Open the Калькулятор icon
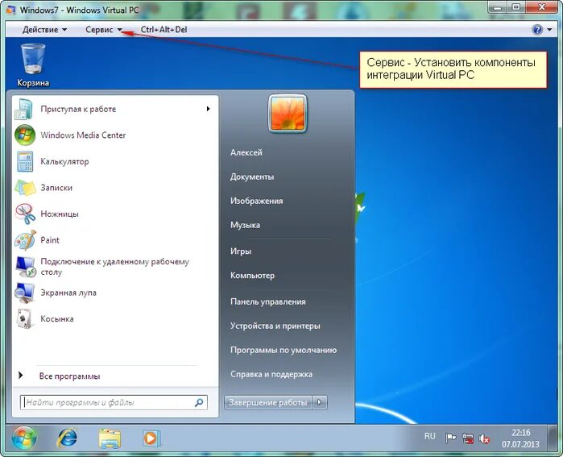 coord(25,161)
